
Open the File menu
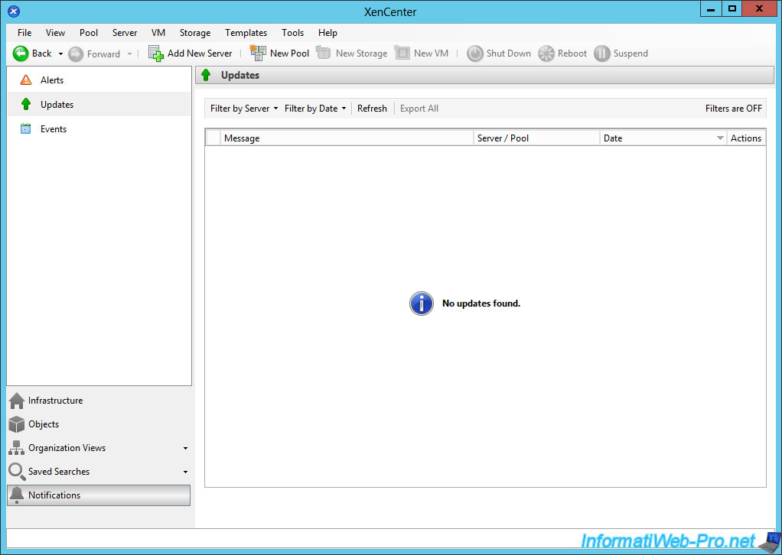24,32
